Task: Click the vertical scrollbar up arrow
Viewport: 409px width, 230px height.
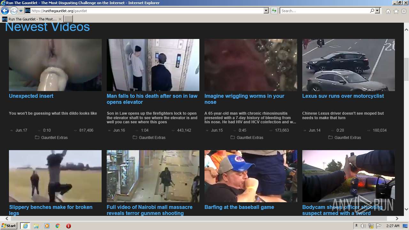Action: coord(406,30)
